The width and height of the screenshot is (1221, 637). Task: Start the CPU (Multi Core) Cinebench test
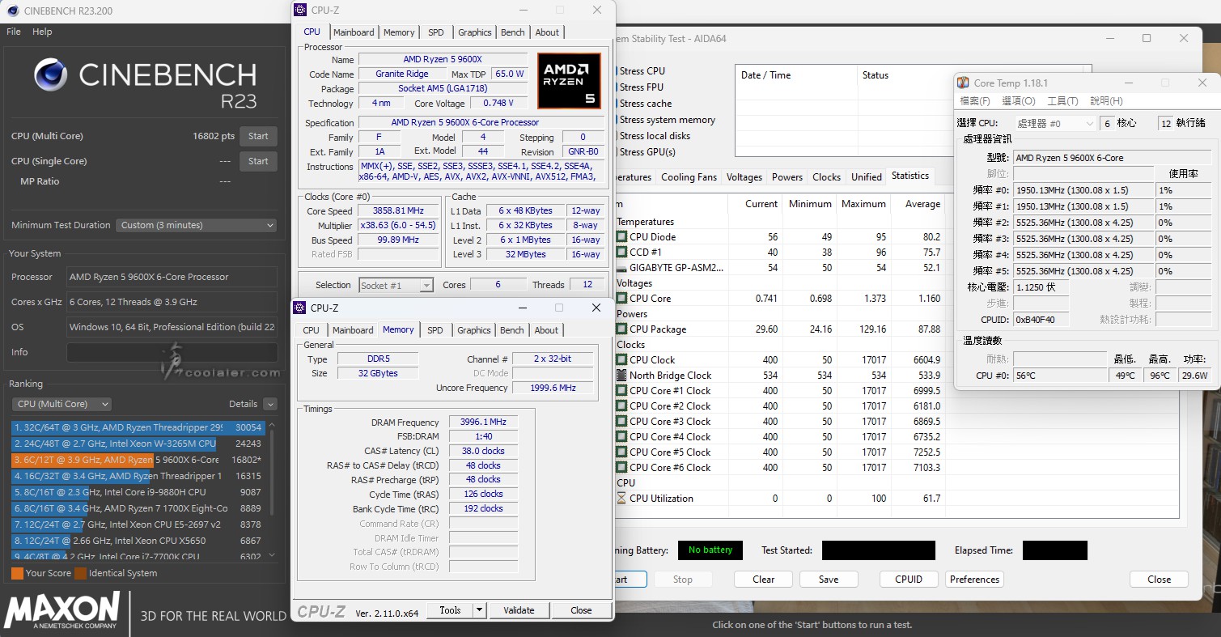tap(258, 136)
